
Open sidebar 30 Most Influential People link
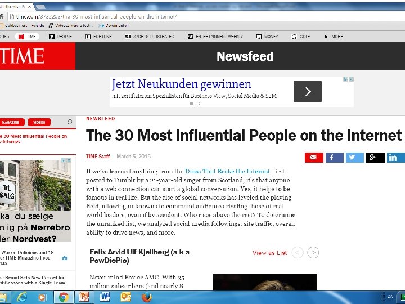(34, 139)
